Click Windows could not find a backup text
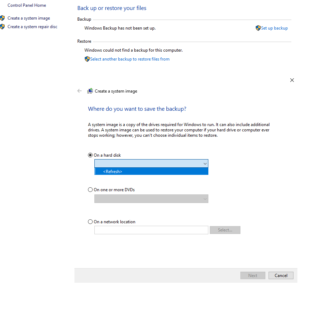Image resolution: width=317 pixels, height=313 pixels. click(134, 50)
